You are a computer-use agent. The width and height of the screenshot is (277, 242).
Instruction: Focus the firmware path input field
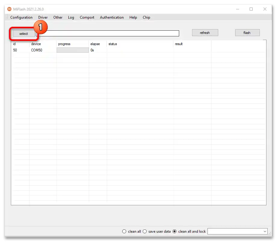(107, 33)
